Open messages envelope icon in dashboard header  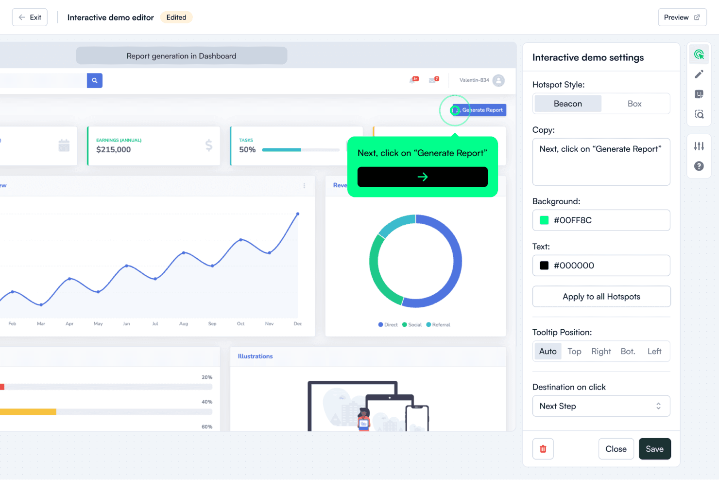point(433,80)
